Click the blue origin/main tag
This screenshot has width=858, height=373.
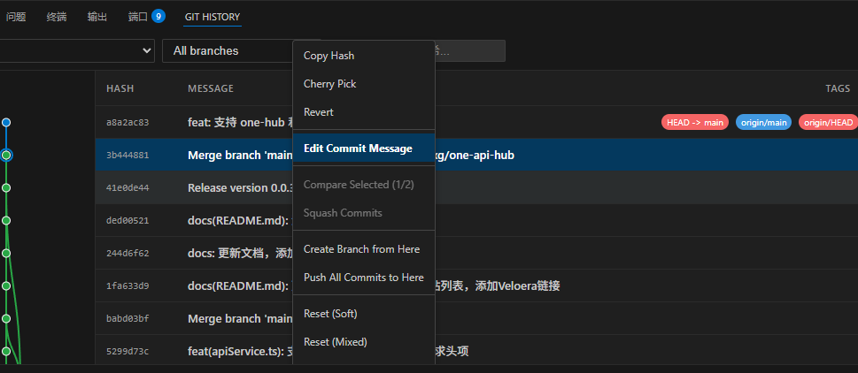pos(763,122)
